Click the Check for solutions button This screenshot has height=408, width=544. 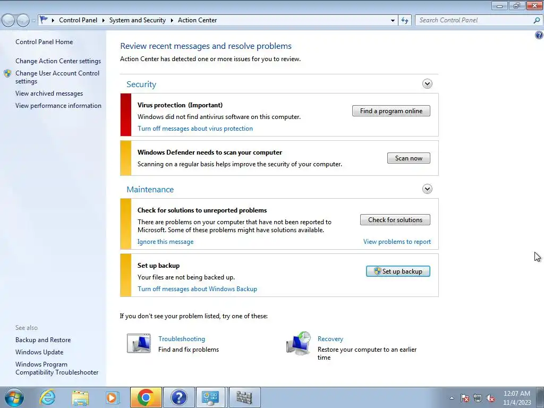click(x=395, y=219)
